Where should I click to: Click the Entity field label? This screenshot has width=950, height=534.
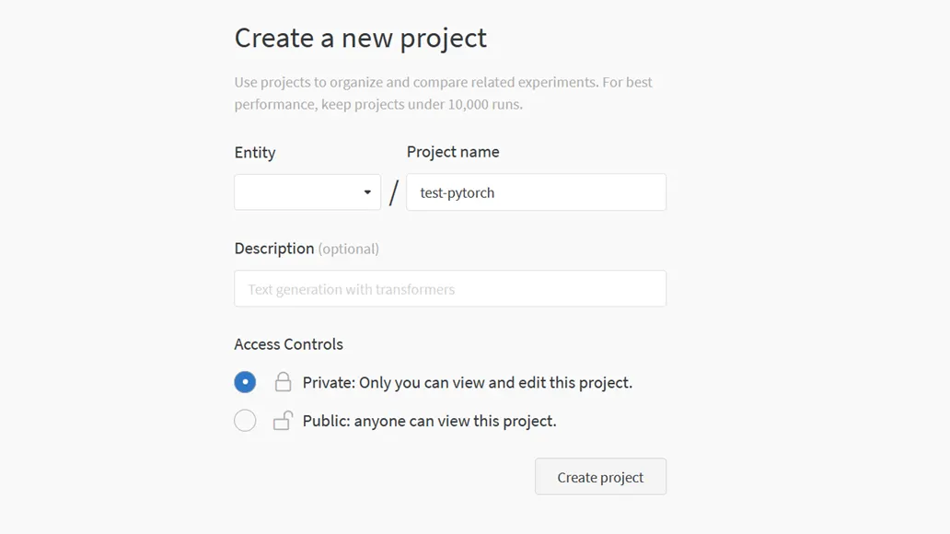coord(255,153)
